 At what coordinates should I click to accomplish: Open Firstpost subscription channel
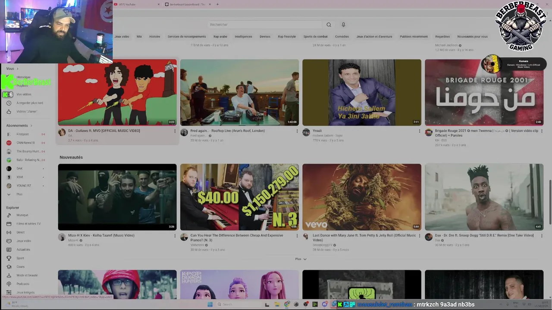(x=22, y=134)
